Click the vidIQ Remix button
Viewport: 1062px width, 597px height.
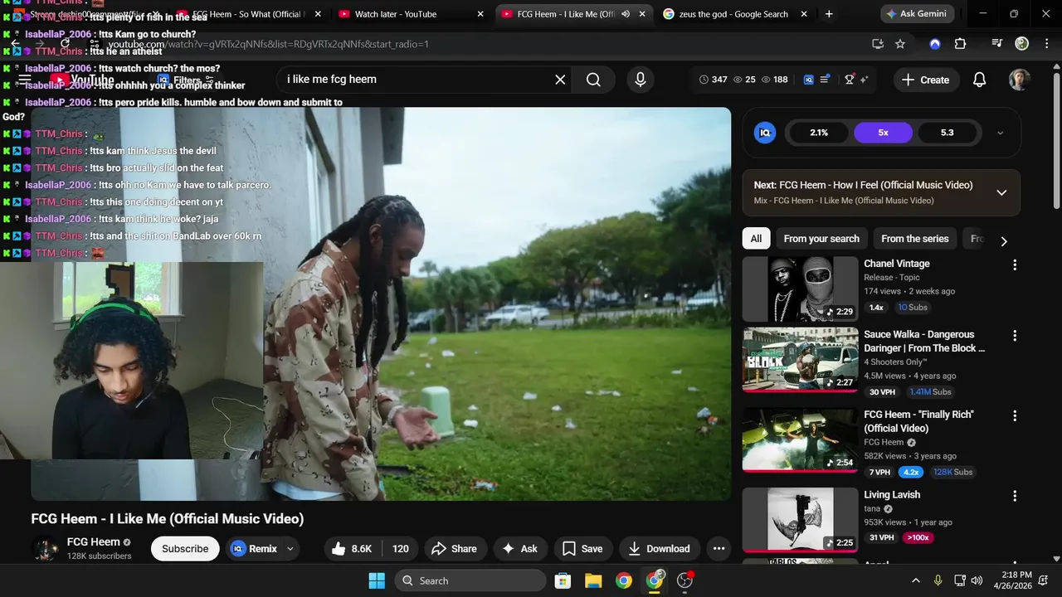pyautogui.click(x=253, y=549)
